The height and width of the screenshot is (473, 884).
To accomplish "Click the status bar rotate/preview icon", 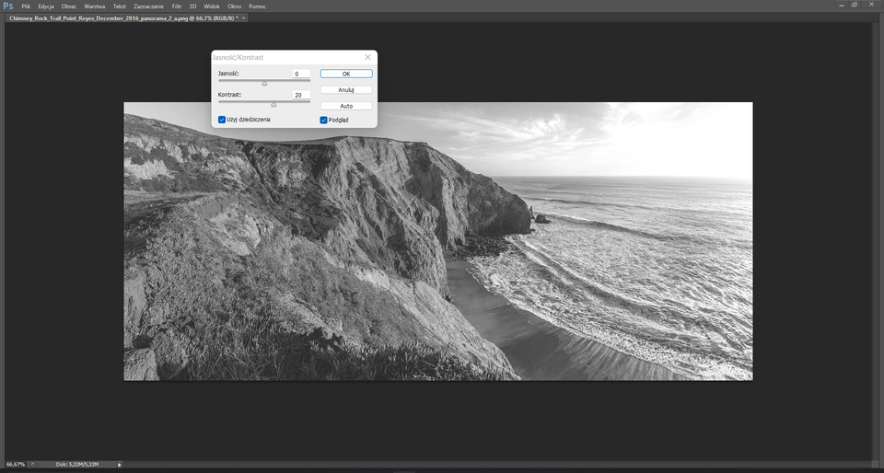I will [32, 465].
